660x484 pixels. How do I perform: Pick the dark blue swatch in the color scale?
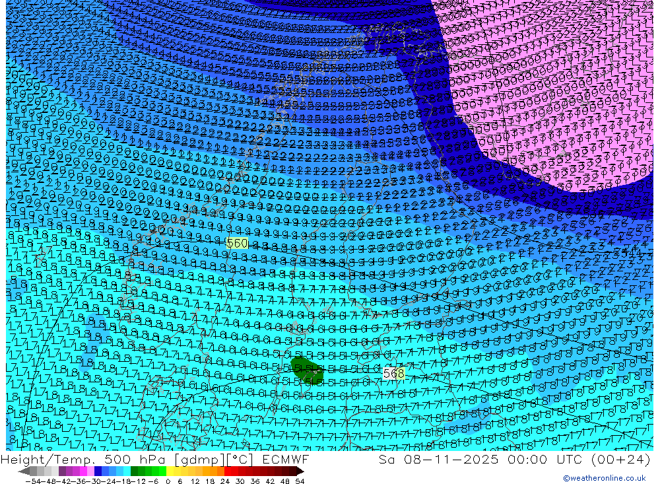click(x=98, y=471)
